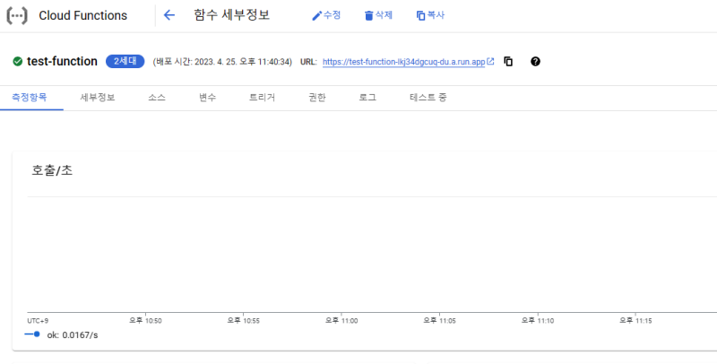
Task: View the 권한 tab
Action: (x=316, y=97)
